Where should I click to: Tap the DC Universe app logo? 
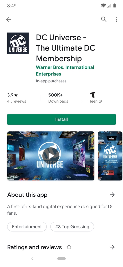[x=18, y=43]
